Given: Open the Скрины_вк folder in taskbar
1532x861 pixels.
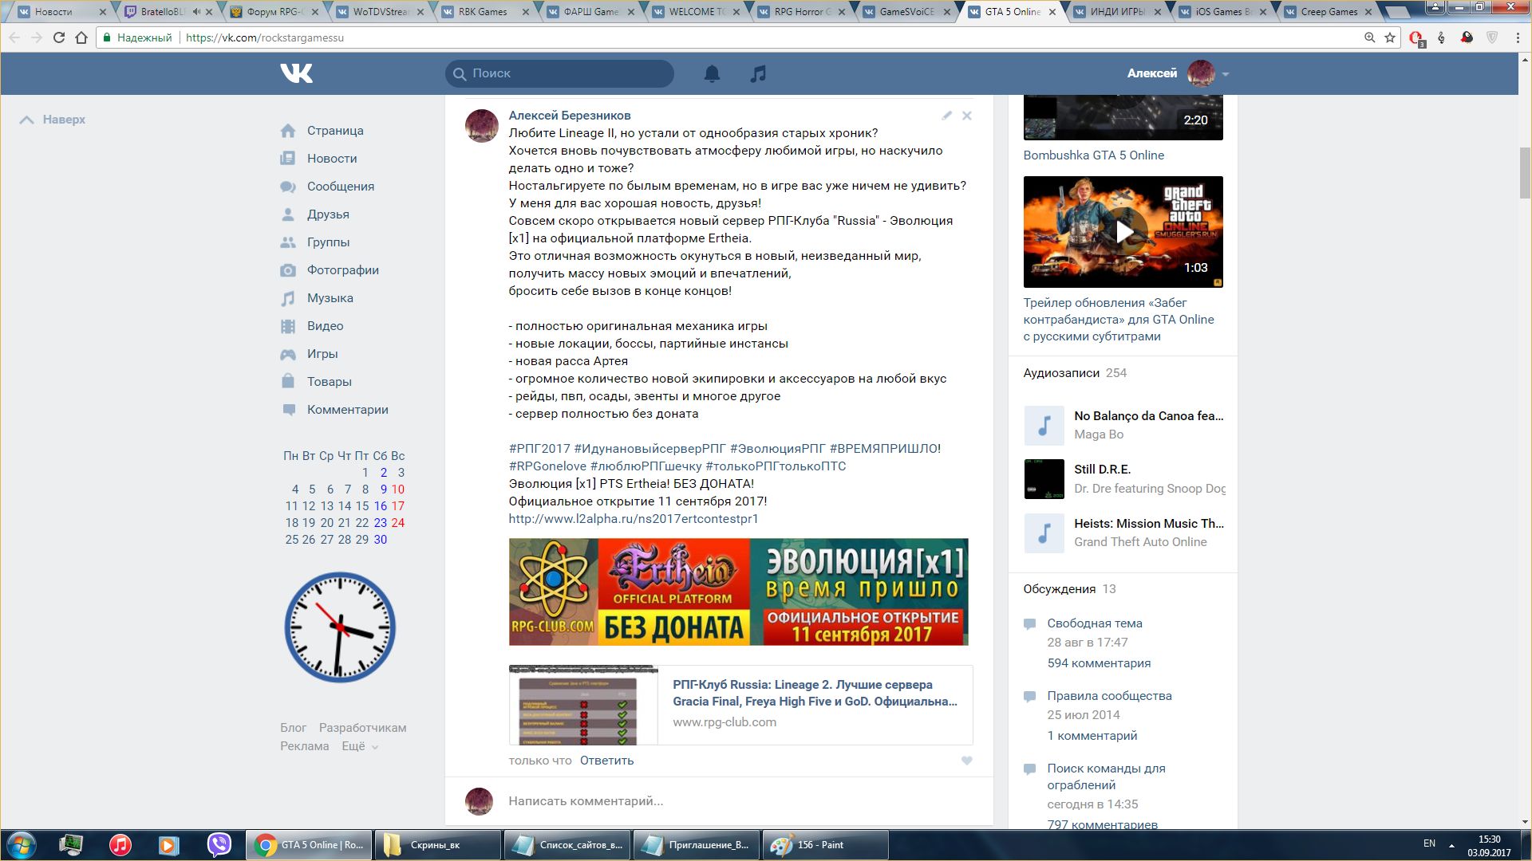Looking at the screenshot, I should pos(436,845).
